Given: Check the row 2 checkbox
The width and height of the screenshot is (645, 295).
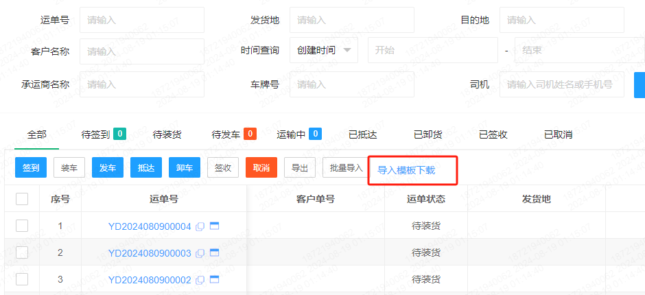Looking at the screenshot, I should [x=22, y=252].
